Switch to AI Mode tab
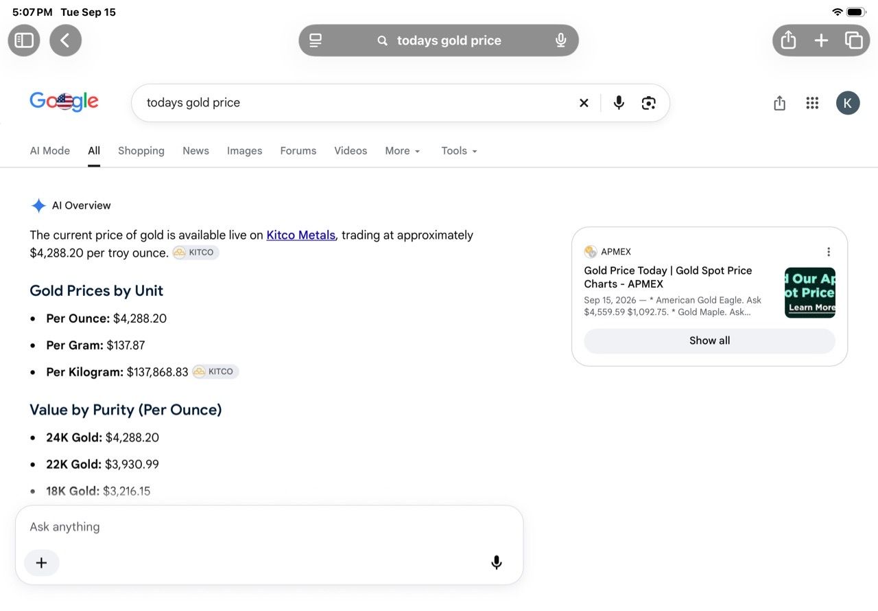This screenshot has height=611, width=878. [x=50, y=151]
